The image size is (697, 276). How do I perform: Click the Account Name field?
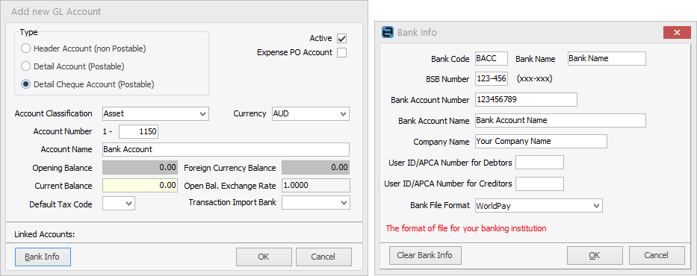pyautogui.click(x=226, y=149)
